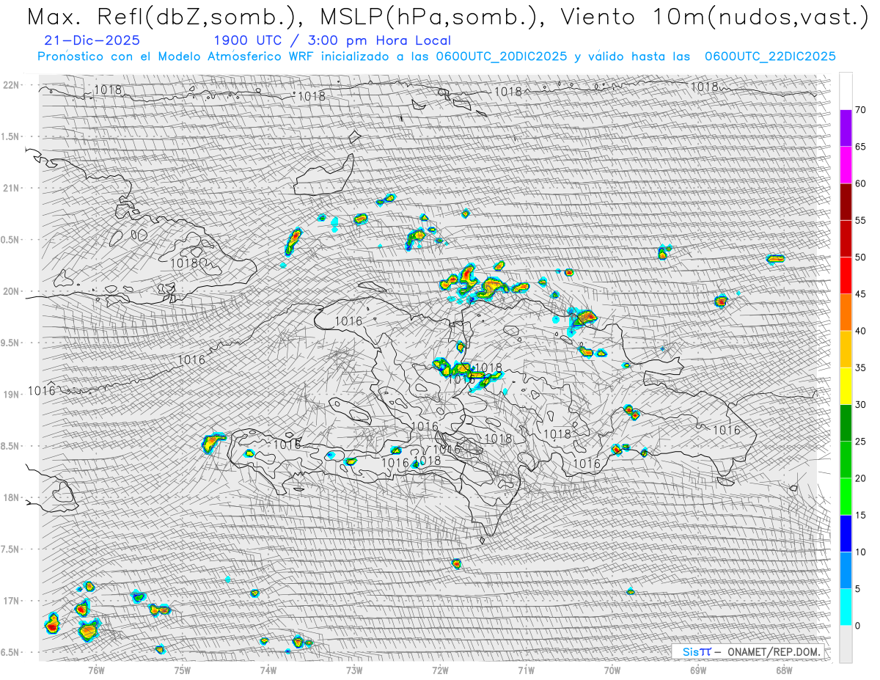880x680 pixels.
Task: Click the '60' colorbar scale value
Action: [x=860, y=183]
